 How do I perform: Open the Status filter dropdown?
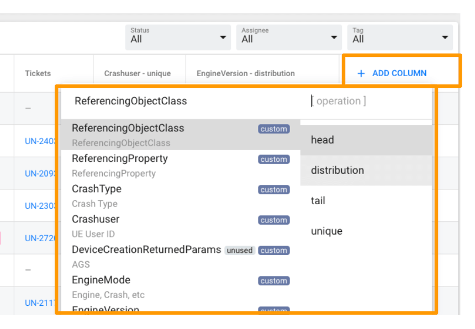[178, 37]
